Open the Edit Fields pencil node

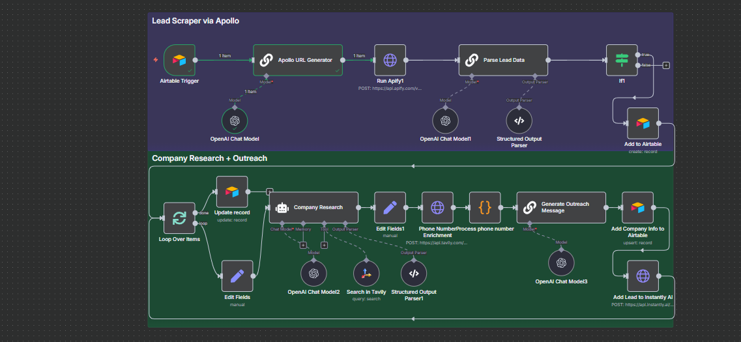point(237,276)
